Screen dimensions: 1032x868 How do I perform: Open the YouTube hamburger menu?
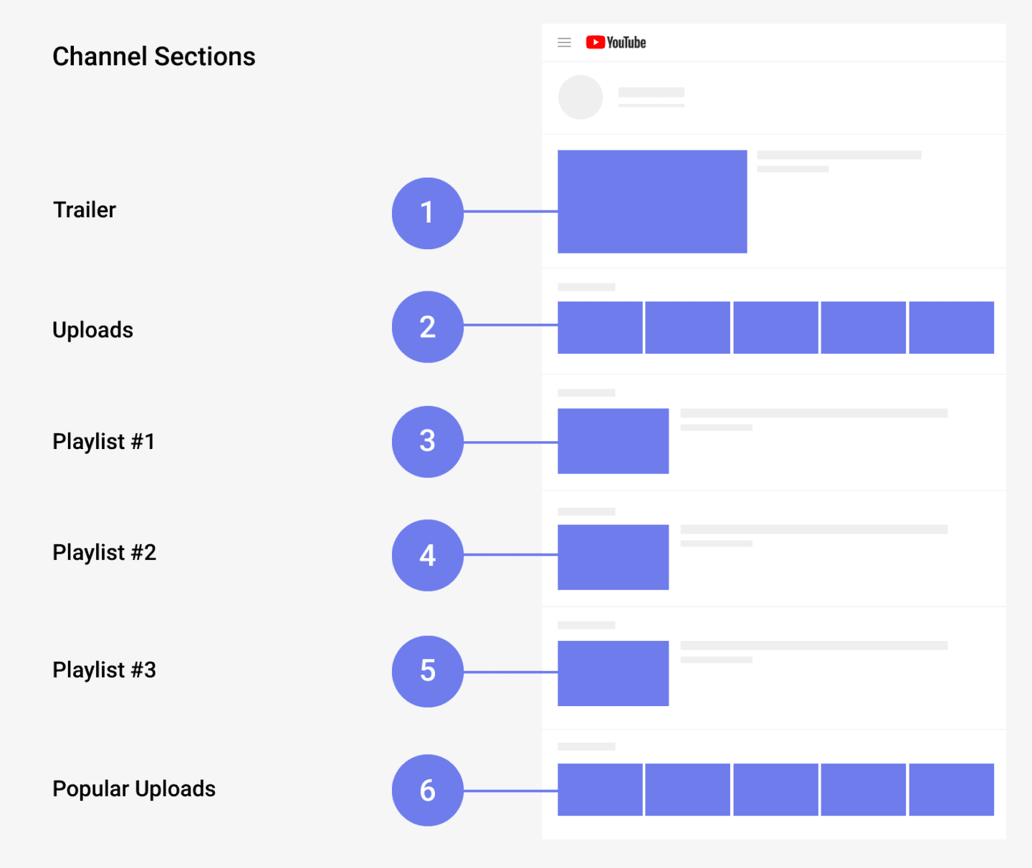pos(565,43)
